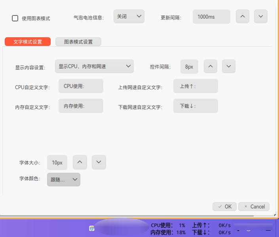
Task: Open the 气泡电池信息 dropdown showing 关闭
Action: (129, 16)
